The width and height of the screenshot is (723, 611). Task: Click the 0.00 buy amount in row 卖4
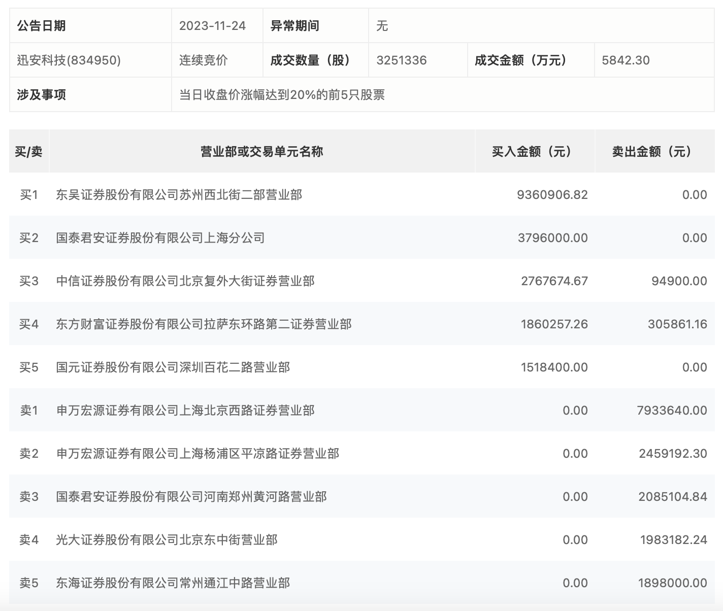[575, 539]
